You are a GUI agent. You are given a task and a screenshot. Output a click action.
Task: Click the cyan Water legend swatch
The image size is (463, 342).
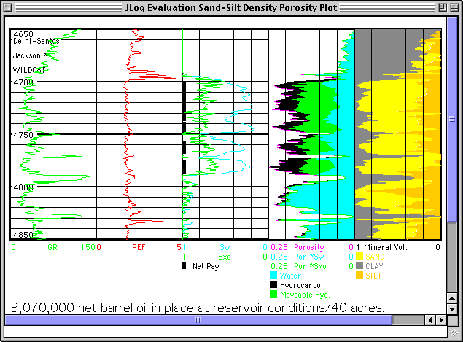click(273, 276)
